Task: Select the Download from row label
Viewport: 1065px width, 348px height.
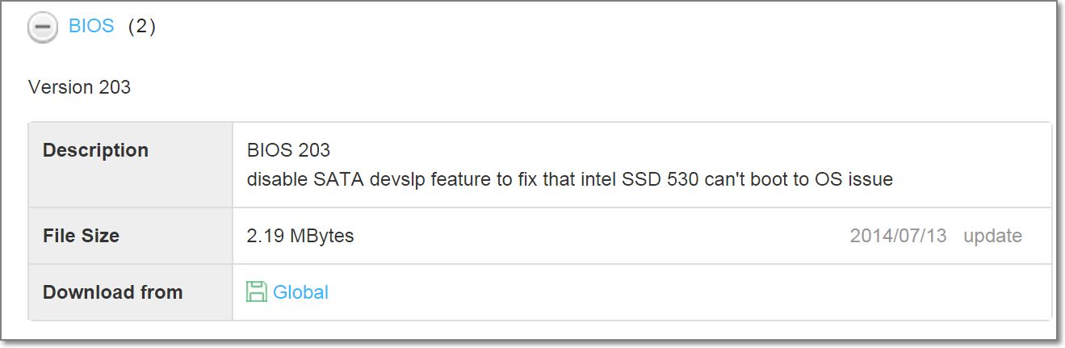Action: (x=113, y=292)
